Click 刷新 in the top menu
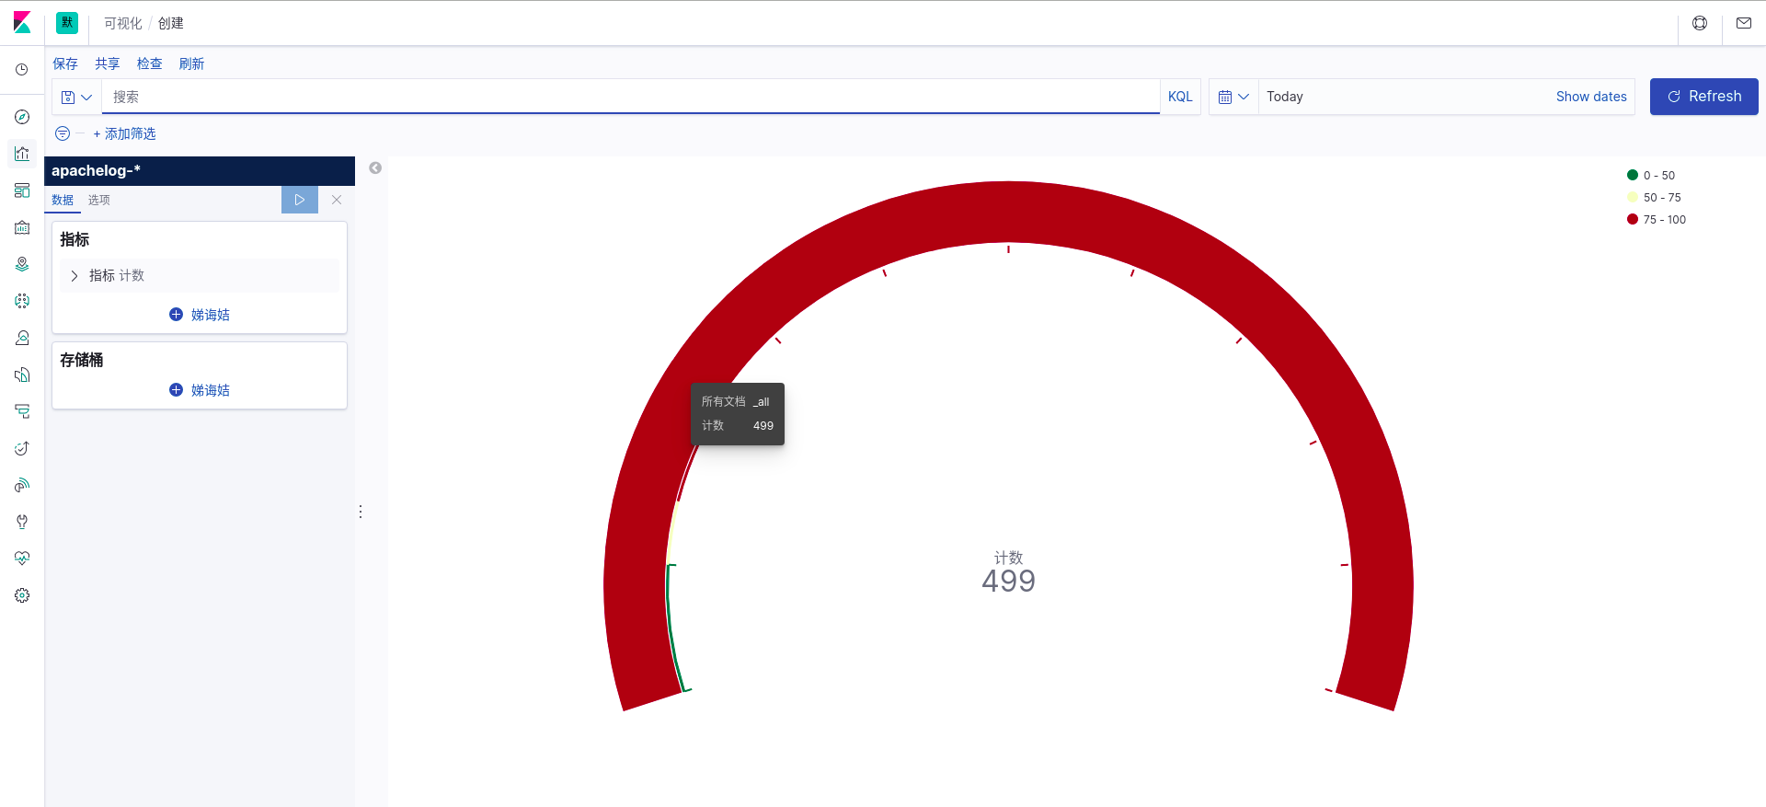This screenshot has height=807, width=1766. [x=192, y=63]
